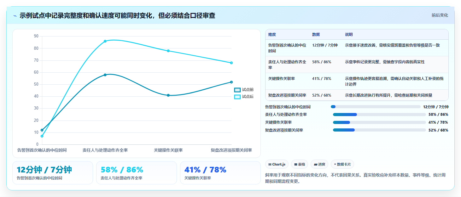Image resolution: width=461 pixels, height=197 pixels.
Task: Click the 数据卡片 chip
Action: (342, 164)
